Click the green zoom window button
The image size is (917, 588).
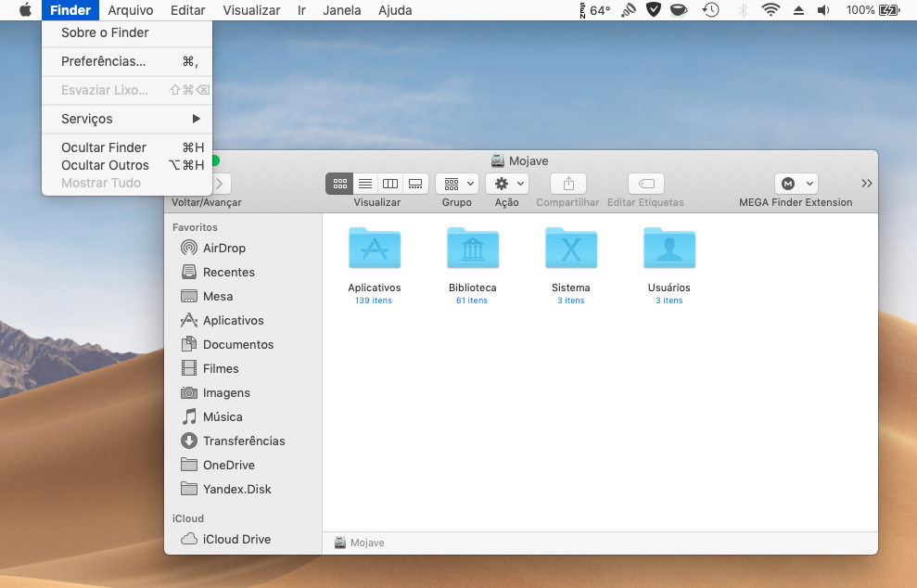coord(214,160)
